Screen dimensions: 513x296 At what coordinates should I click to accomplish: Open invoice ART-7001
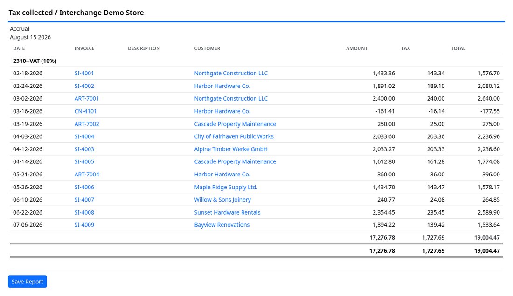87,98
